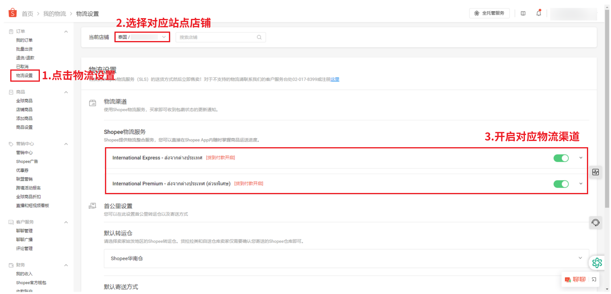Open 直播和短视频看板 in sidebar
The image size is (611, 294).
(x=33, y=206)
